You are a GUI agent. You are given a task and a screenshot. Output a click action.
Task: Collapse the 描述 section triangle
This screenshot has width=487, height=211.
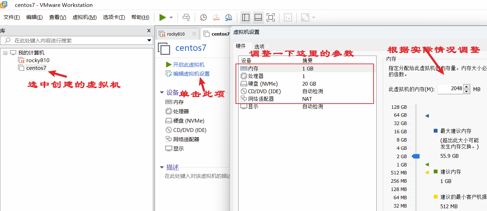tap(162, 167)
